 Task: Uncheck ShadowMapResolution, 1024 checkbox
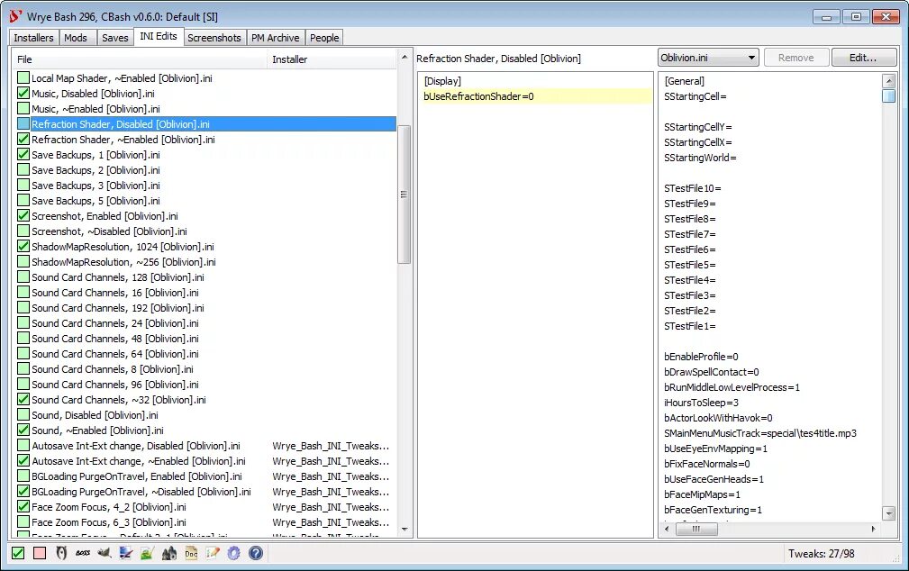[x=23, y=247]
